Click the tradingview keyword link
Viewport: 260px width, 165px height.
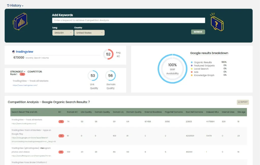point(25,52)
